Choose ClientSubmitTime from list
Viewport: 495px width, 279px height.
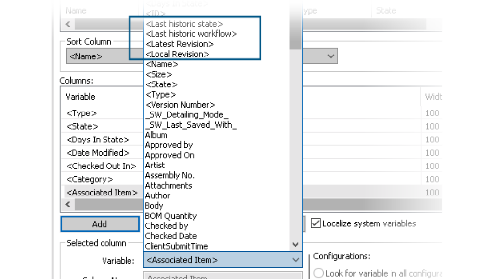176,246
